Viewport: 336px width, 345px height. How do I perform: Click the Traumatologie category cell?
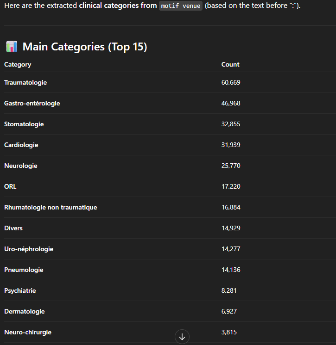coord(25,82)
